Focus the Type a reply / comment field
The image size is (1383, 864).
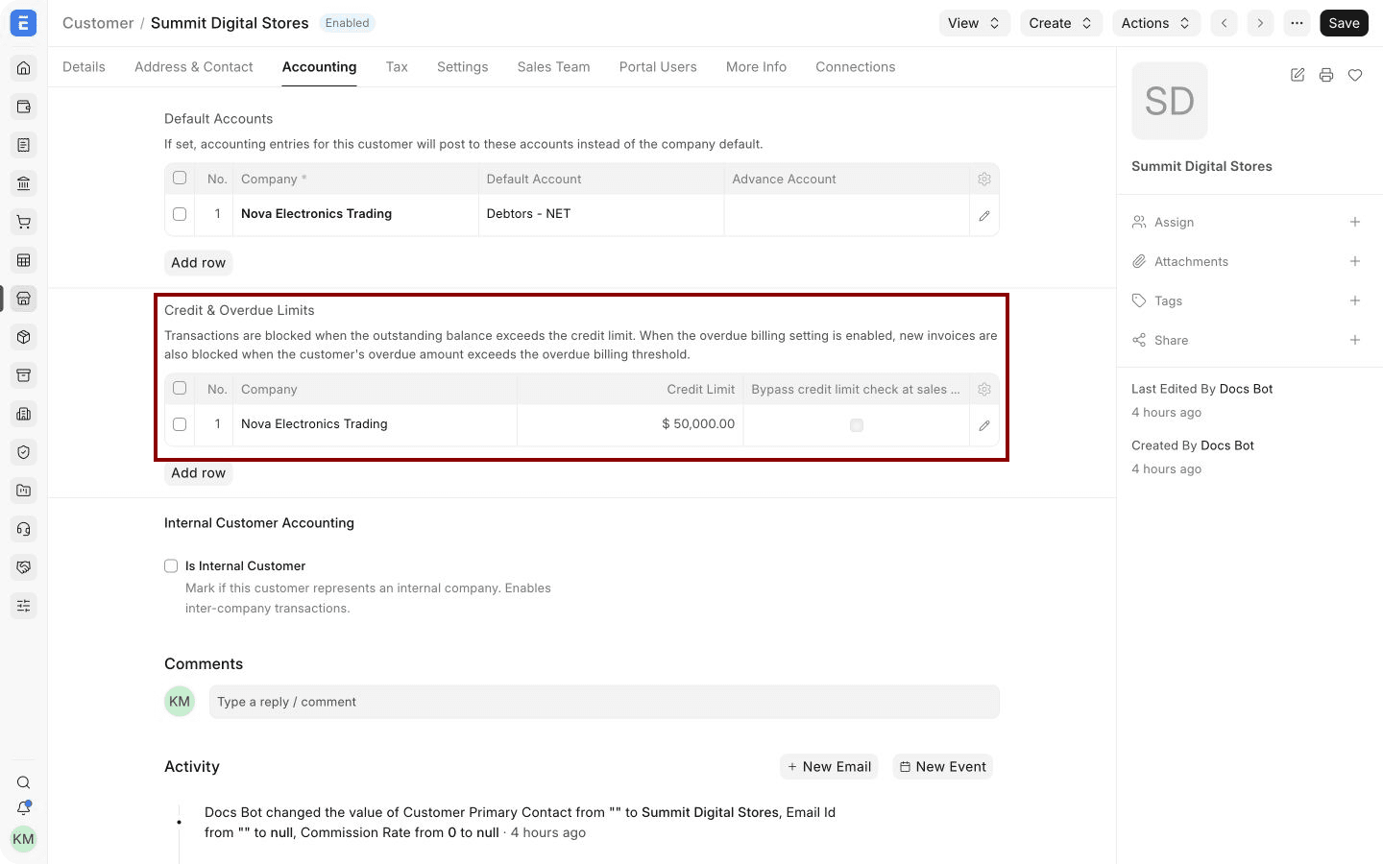[x=604, y=702]
